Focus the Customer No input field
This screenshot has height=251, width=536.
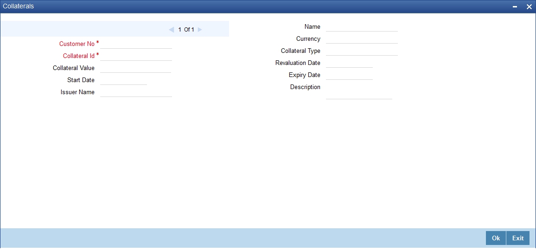coord(136,44)
